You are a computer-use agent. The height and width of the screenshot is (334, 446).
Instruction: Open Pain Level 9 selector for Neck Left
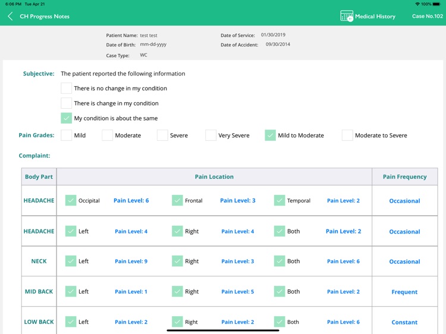[131, 261]
